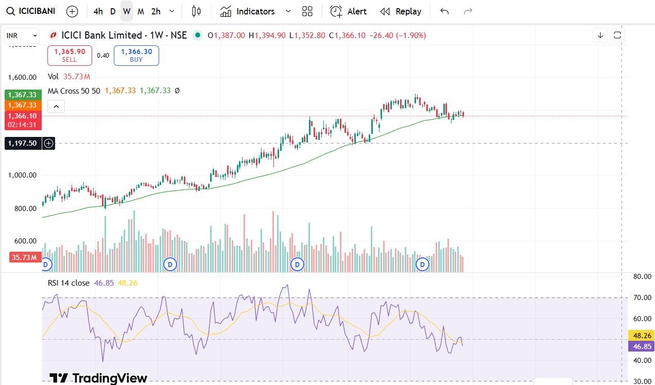Start bar Replay mode

tap(401, 11)
